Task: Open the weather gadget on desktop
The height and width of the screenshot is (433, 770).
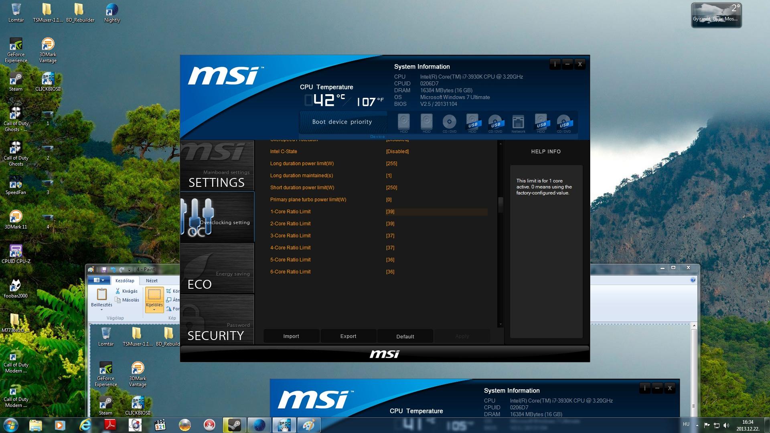Action: 716,15
